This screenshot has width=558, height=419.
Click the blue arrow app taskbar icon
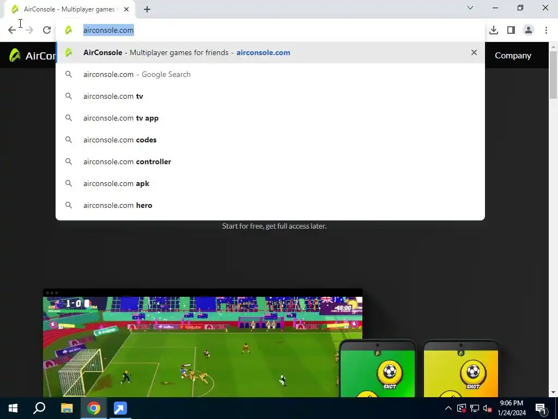120,408
